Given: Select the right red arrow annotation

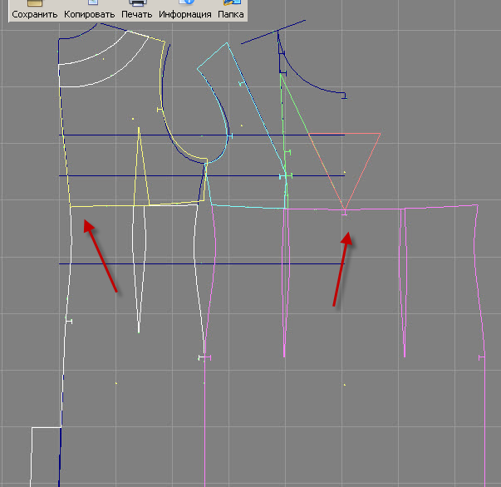Looking at the screenshot, I should tap(342, 269).
